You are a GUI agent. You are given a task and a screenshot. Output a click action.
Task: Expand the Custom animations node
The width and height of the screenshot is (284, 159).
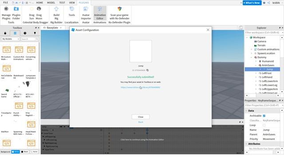pyautogui.click(x=252, y=49)
